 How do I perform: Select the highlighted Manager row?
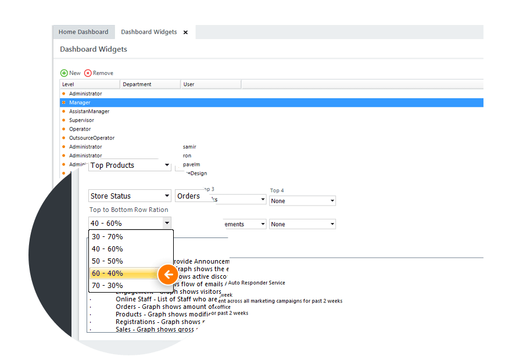271,103
